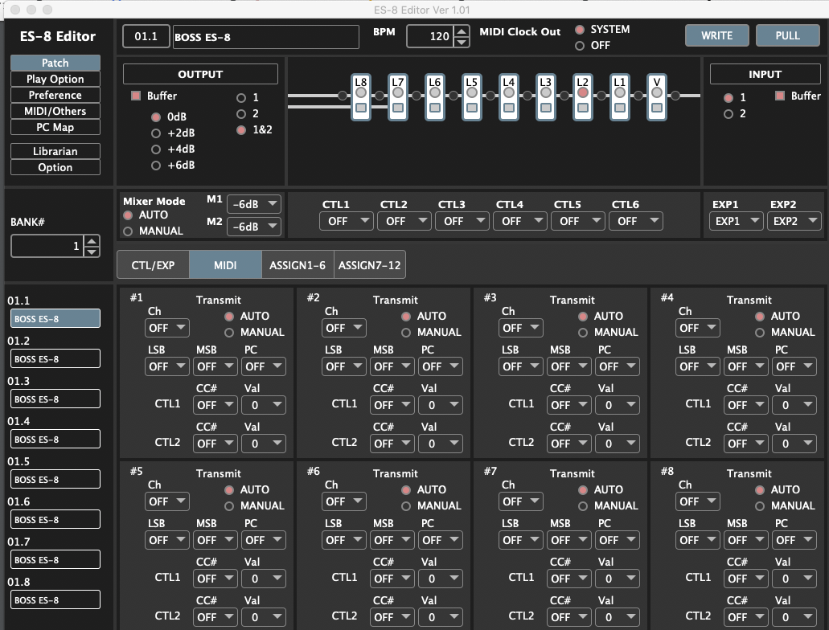Open MIDI #3 PC dropdown

tap(618, 366)
